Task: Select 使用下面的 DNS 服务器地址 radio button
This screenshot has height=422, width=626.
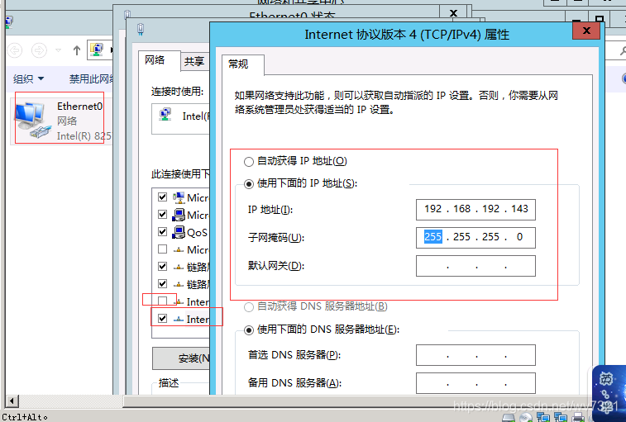Action: (x=249, y=330)
